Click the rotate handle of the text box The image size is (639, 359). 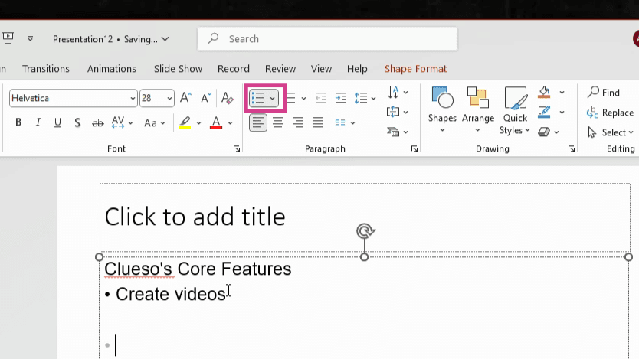(x=365, y=231)
